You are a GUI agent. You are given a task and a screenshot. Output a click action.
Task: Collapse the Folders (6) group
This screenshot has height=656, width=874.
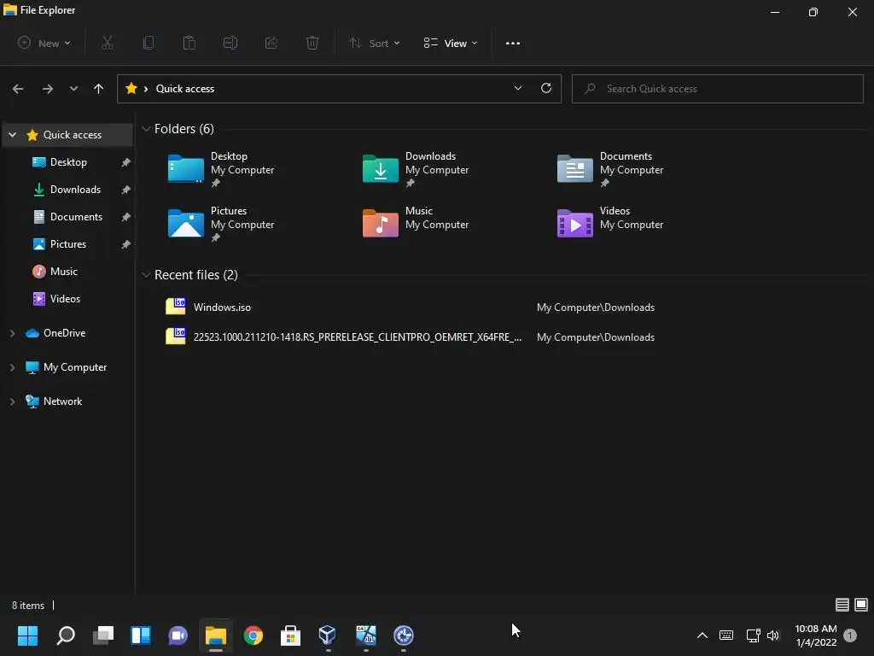click(146, 129)
